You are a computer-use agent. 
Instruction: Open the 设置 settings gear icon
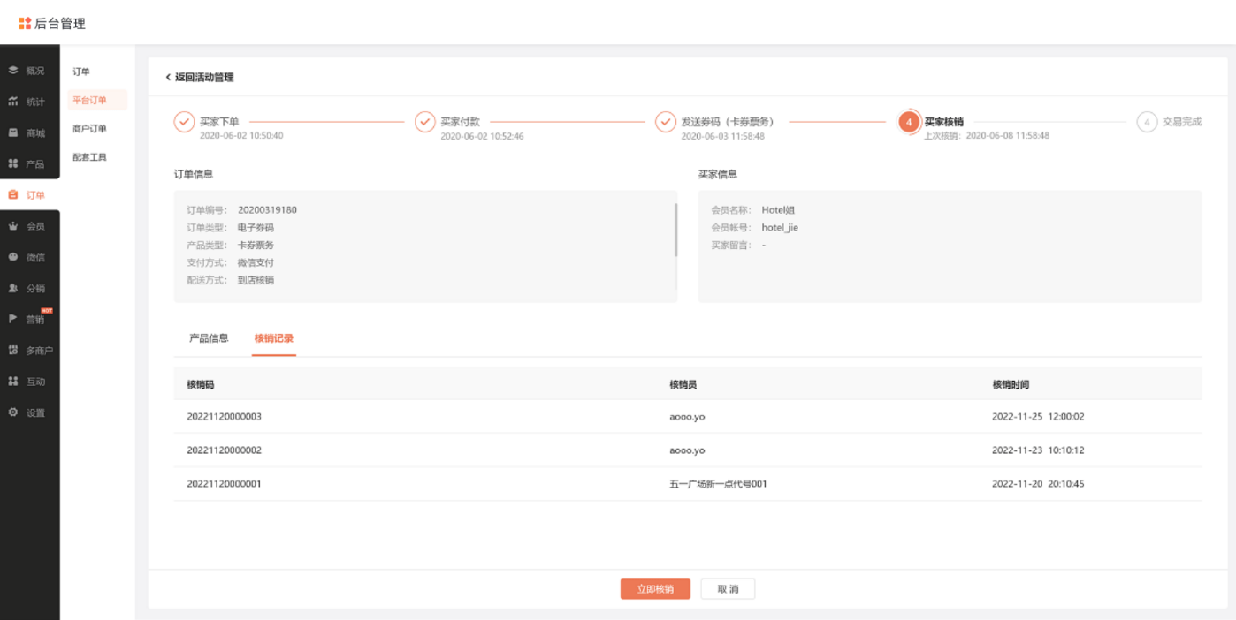tap(13, 412)
